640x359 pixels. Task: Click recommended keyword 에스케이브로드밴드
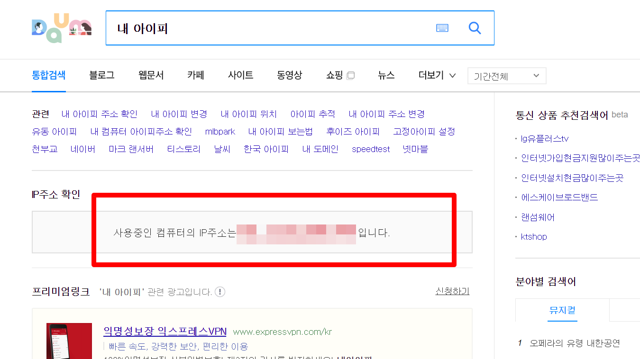[559, 197]
